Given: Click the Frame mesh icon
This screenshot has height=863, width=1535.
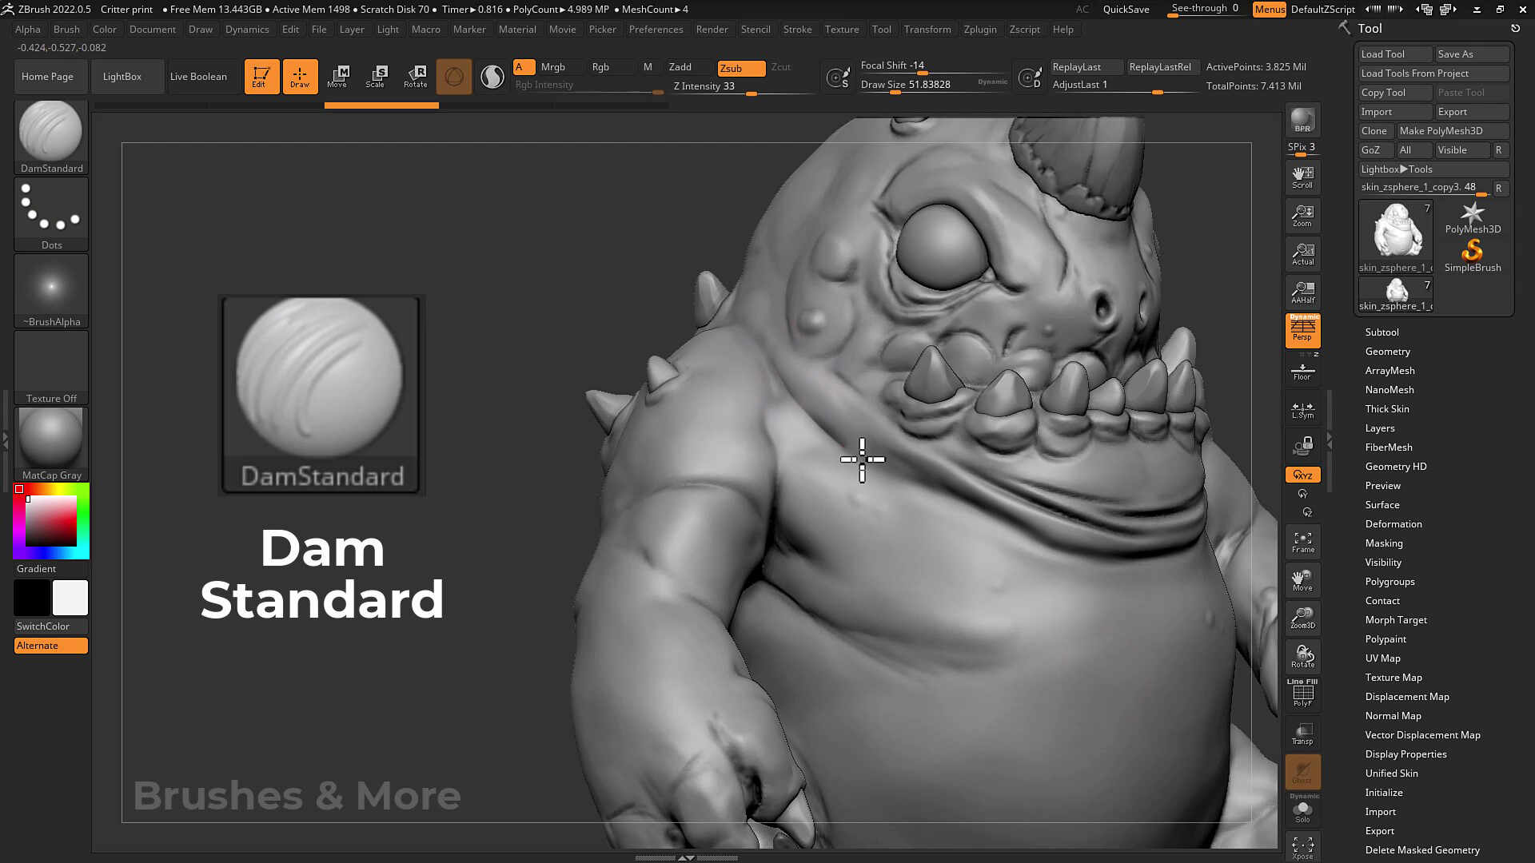Looking at the screenshot, I should tap(1302, 542).
